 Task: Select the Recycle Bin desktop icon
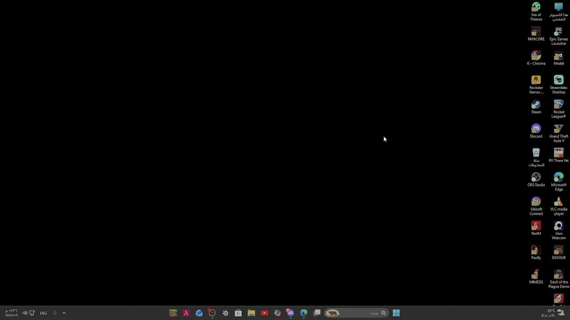pos(536,158)
